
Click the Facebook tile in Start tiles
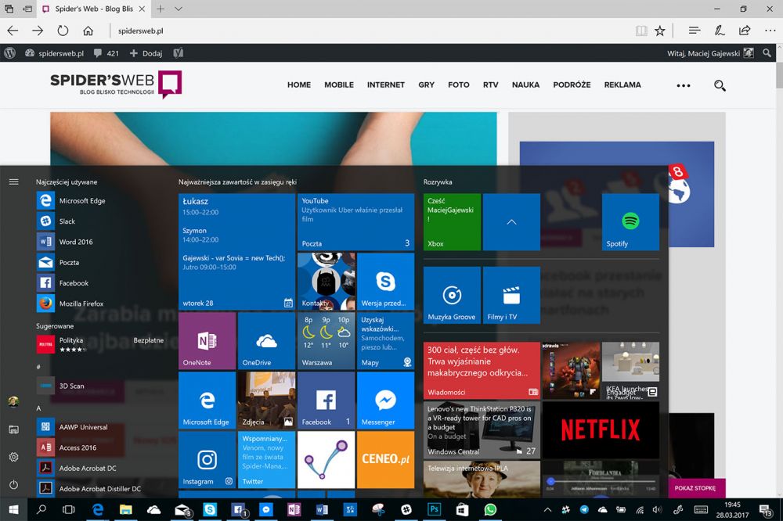click(x=326, y=401)
